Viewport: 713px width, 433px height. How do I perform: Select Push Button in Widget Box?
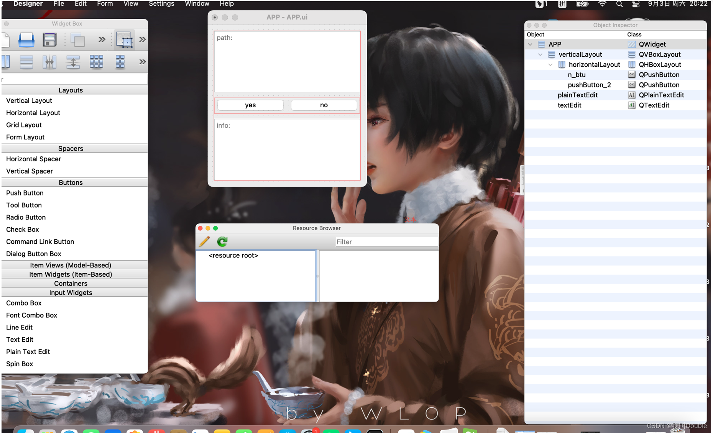click(25, 193)
